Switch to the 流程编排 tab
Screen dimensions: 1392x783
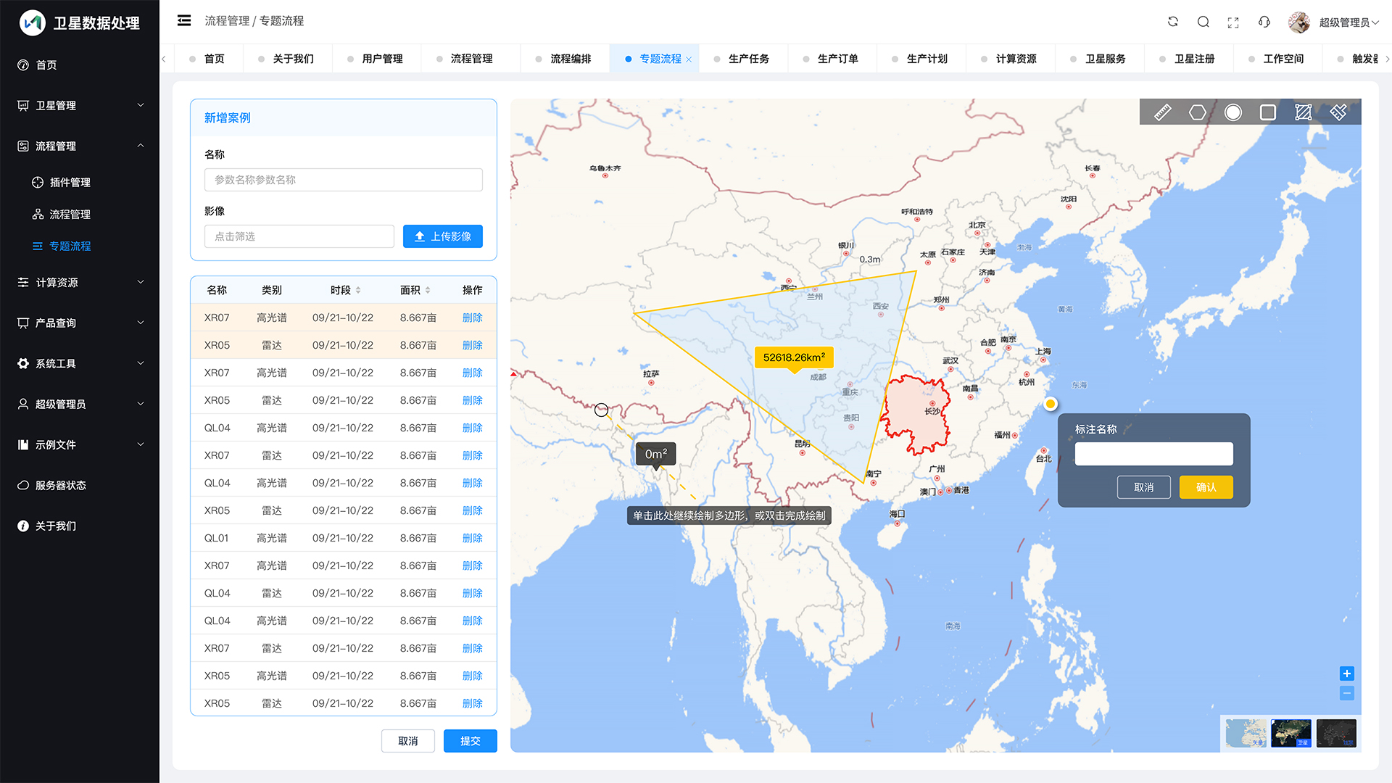565,59
